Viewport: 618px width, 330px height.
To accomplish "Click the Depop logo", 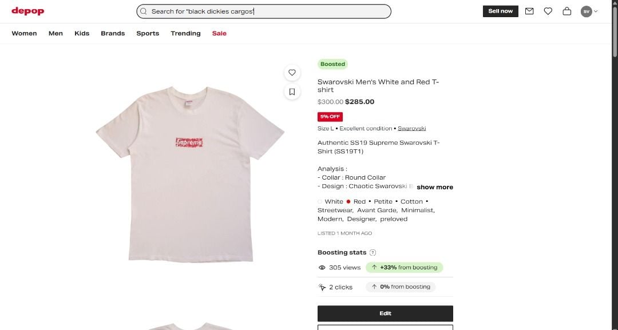I will (27, 11).
